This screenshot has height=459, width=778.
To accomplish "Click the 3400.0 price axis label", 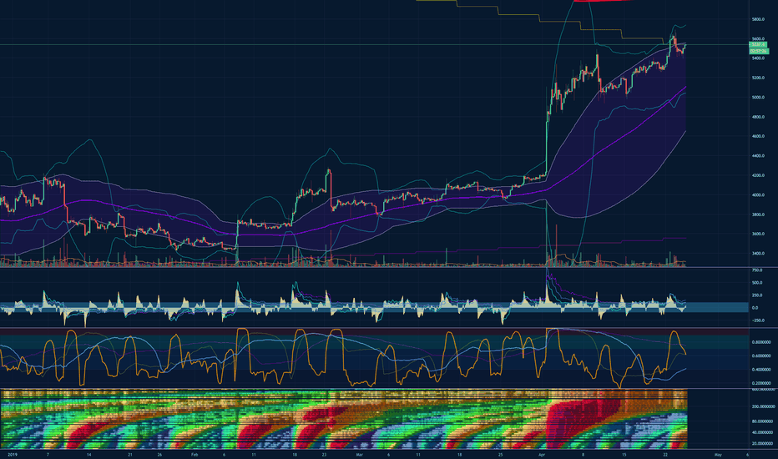I will (x=758, y=254).
